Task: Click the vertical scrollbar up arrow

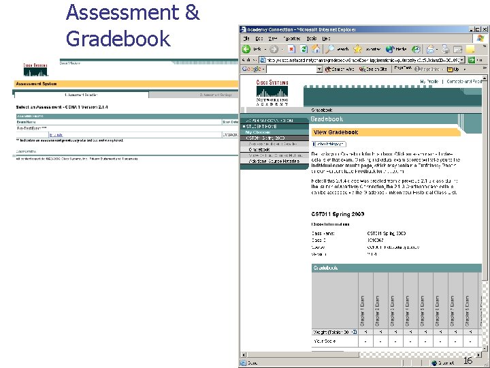Action: [485, 78]
